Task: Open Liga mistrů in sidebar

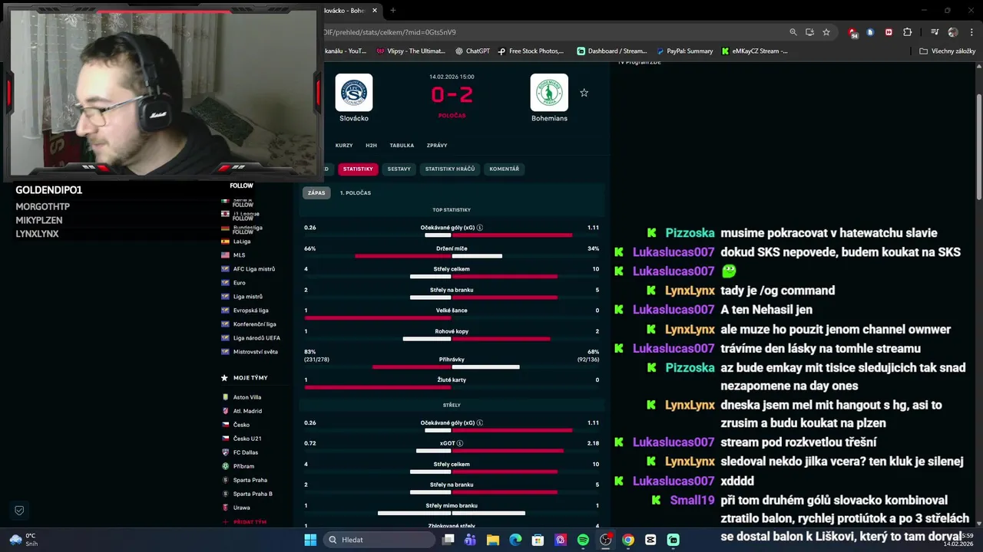Action: click(248, 297)
